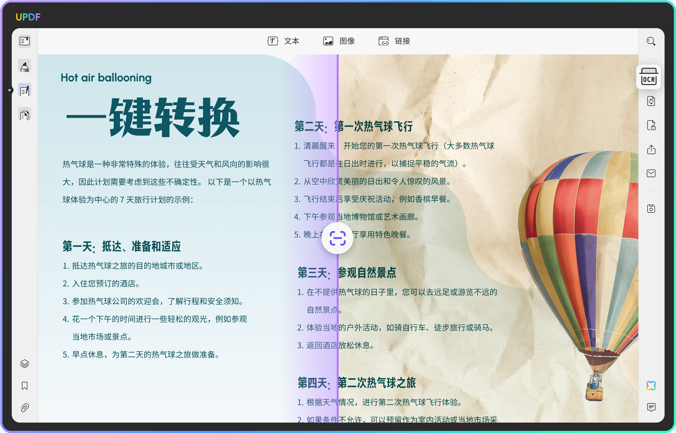Viewport: 676px width, 433px height.
Task: Select the 链接 link editing tool
Action: click(x=394, y=41)
